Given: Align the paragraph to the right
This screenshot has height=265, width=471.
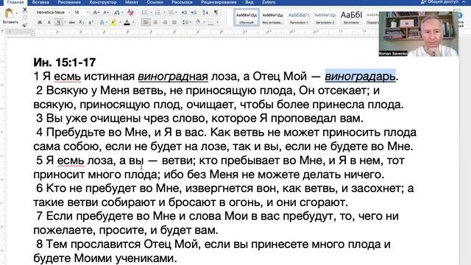Looking at the screenshot, I should [x=165, y=22].
